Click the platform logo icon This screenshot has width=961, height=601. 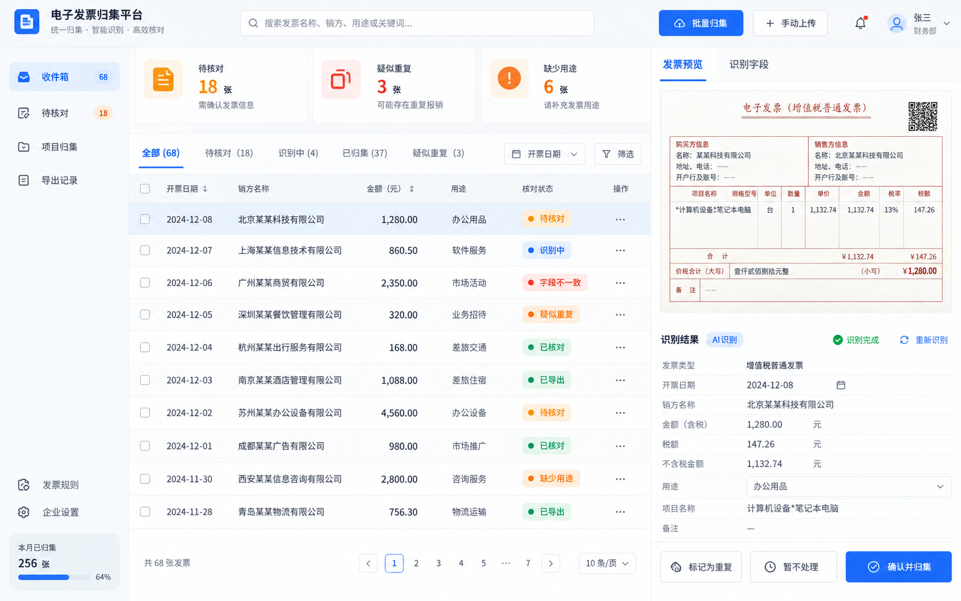coord(27,22)
